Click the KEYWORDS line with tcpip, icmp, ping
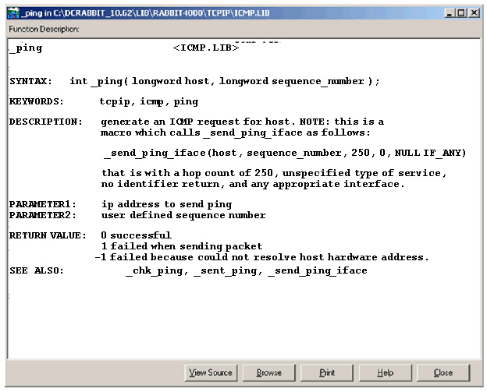The height and width of the screenshot is (392, 487). [148, 101]
